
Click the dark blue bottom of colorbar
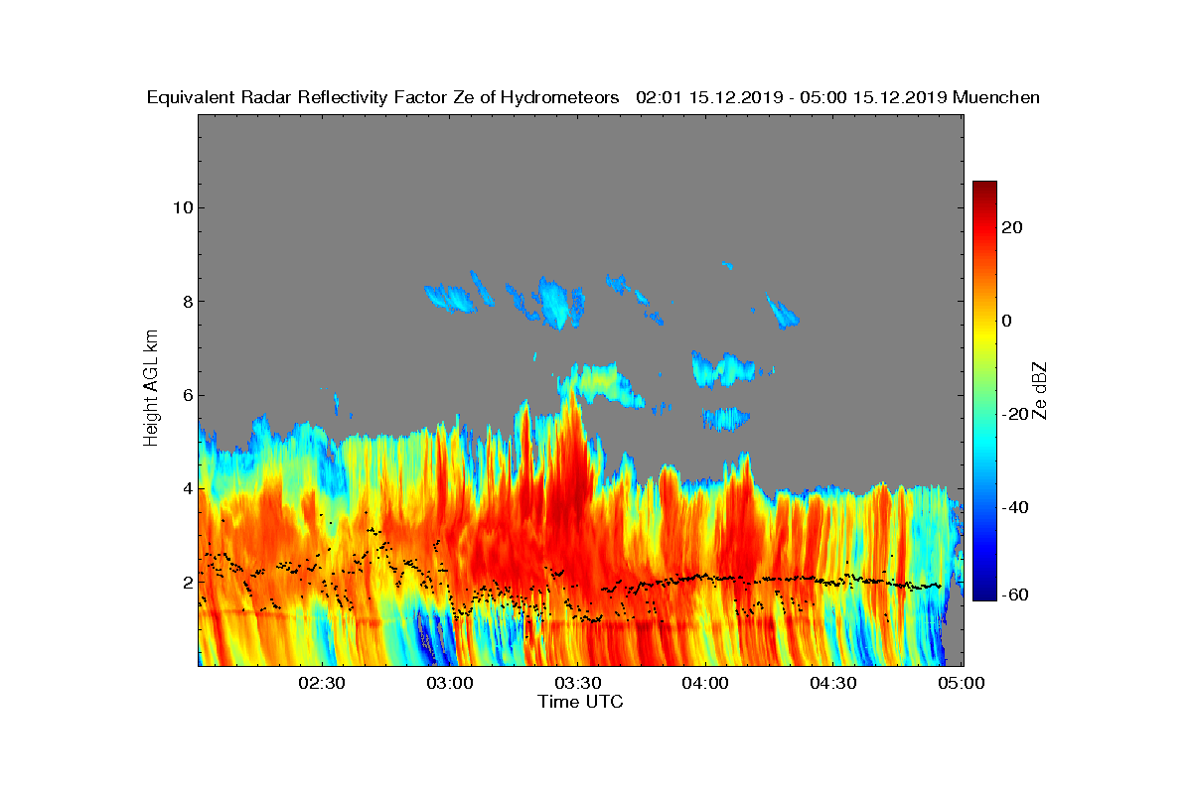pos(984,595)
